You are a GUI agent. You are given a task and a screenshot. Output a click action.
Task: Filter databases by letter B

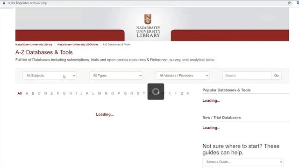pos(33,93)
